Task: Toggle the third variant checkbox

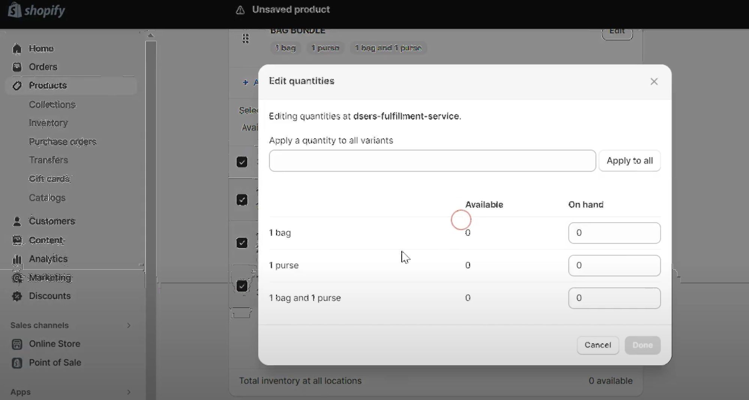Action: pyautogui.click(x=242, y=243)
